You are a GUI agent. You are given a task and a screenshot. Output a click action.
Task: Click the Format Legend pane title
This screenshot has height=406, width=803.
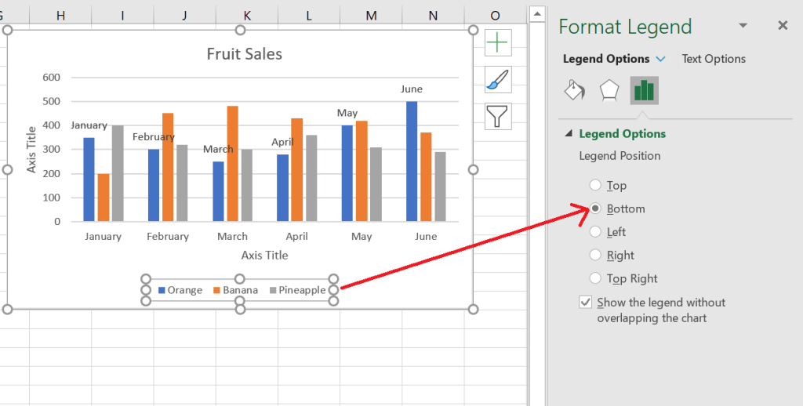(x=625, y=27)
